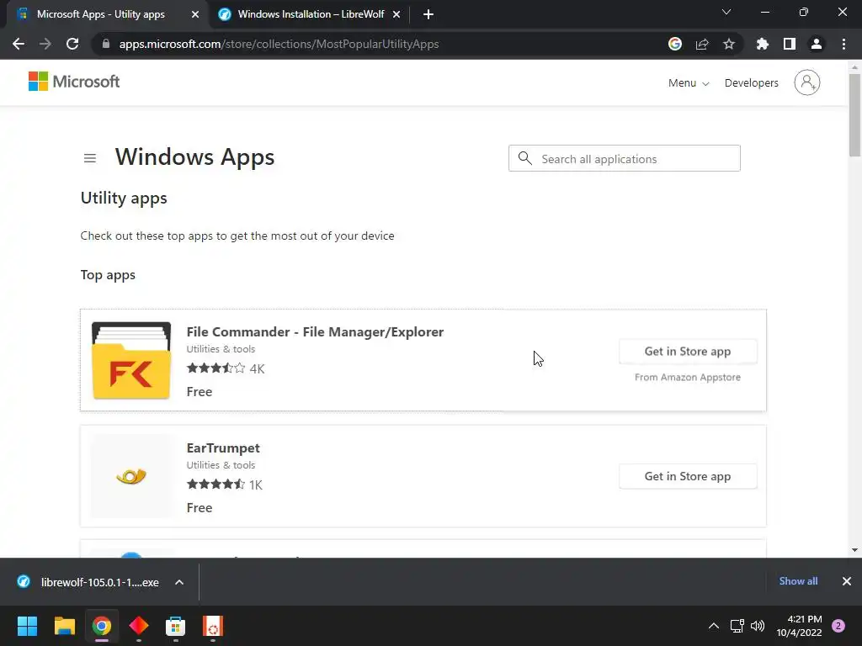Show all downloads
This screenshot has height=646, width=862.
798,581
